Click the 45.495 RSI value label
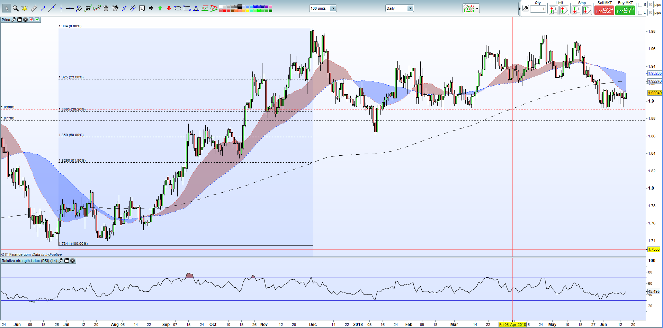663x328 pixels. 654,291
